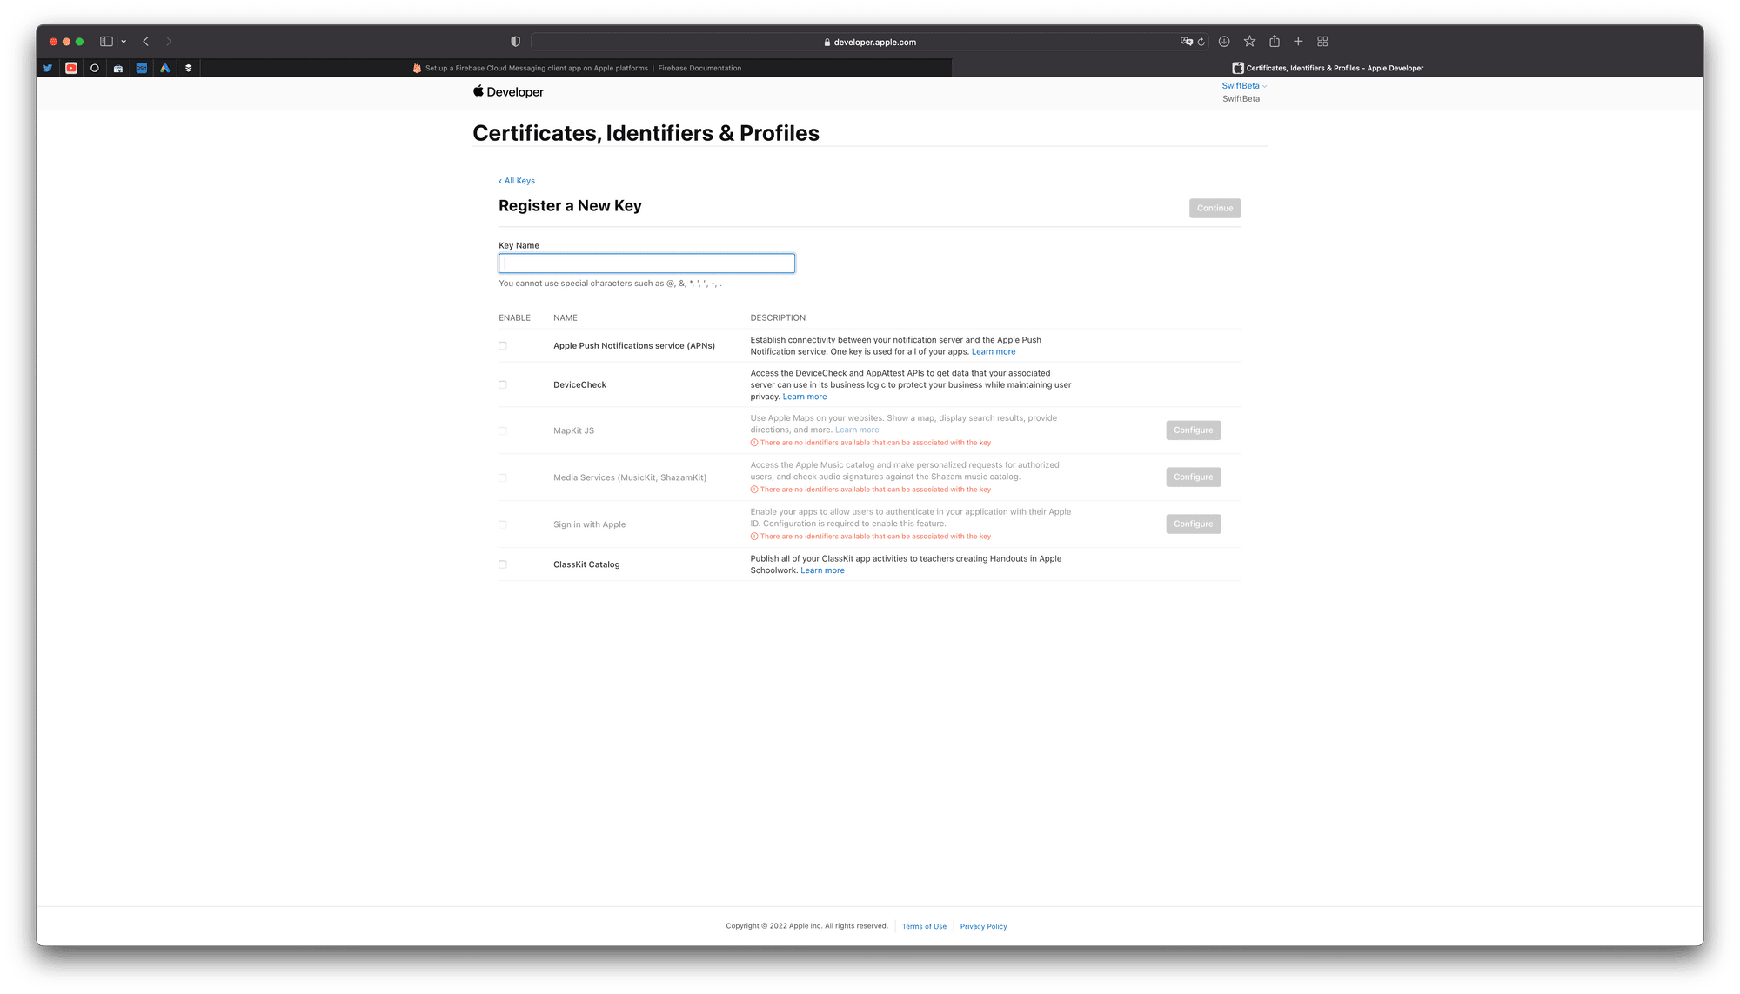1740x994 pixels.
Task: Click the sidebar panel toggle icon
Action: point(106,41)
